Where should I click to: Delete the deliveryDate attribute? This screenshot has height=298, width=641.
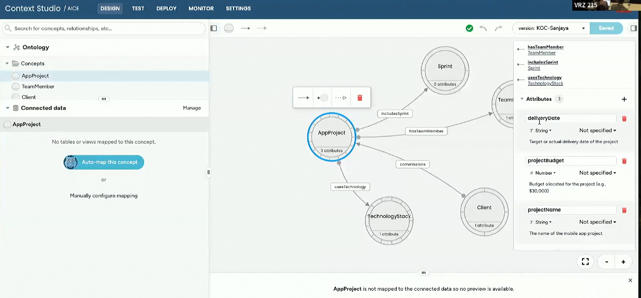[624, 119]
